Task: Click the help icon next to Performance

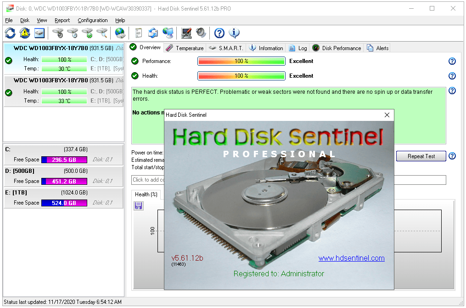Action: pyautogui.click(x=452, y=61)
